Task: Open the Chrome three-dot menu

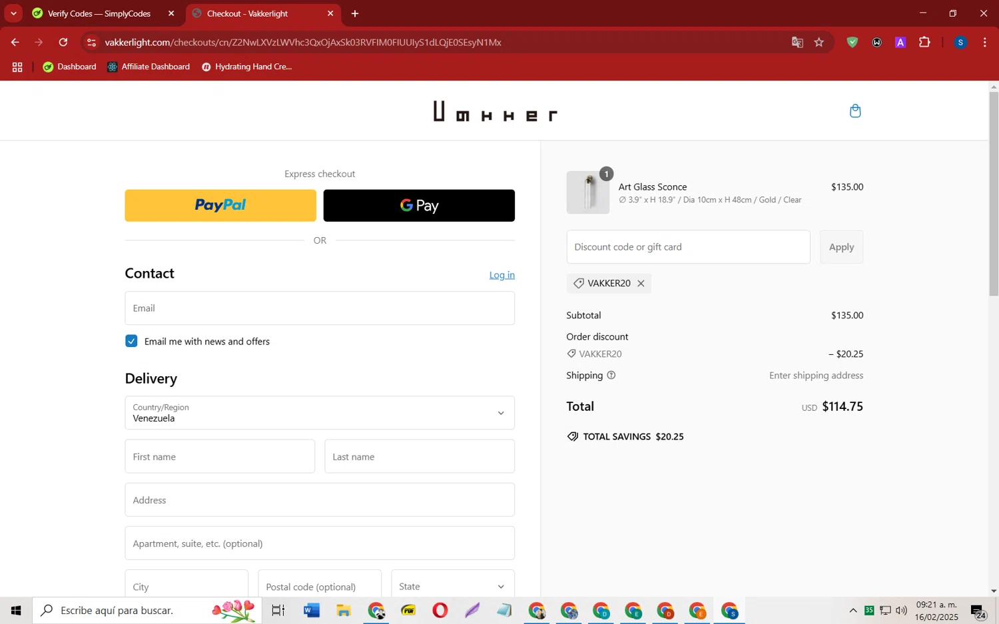Action: tap(985, 42)
